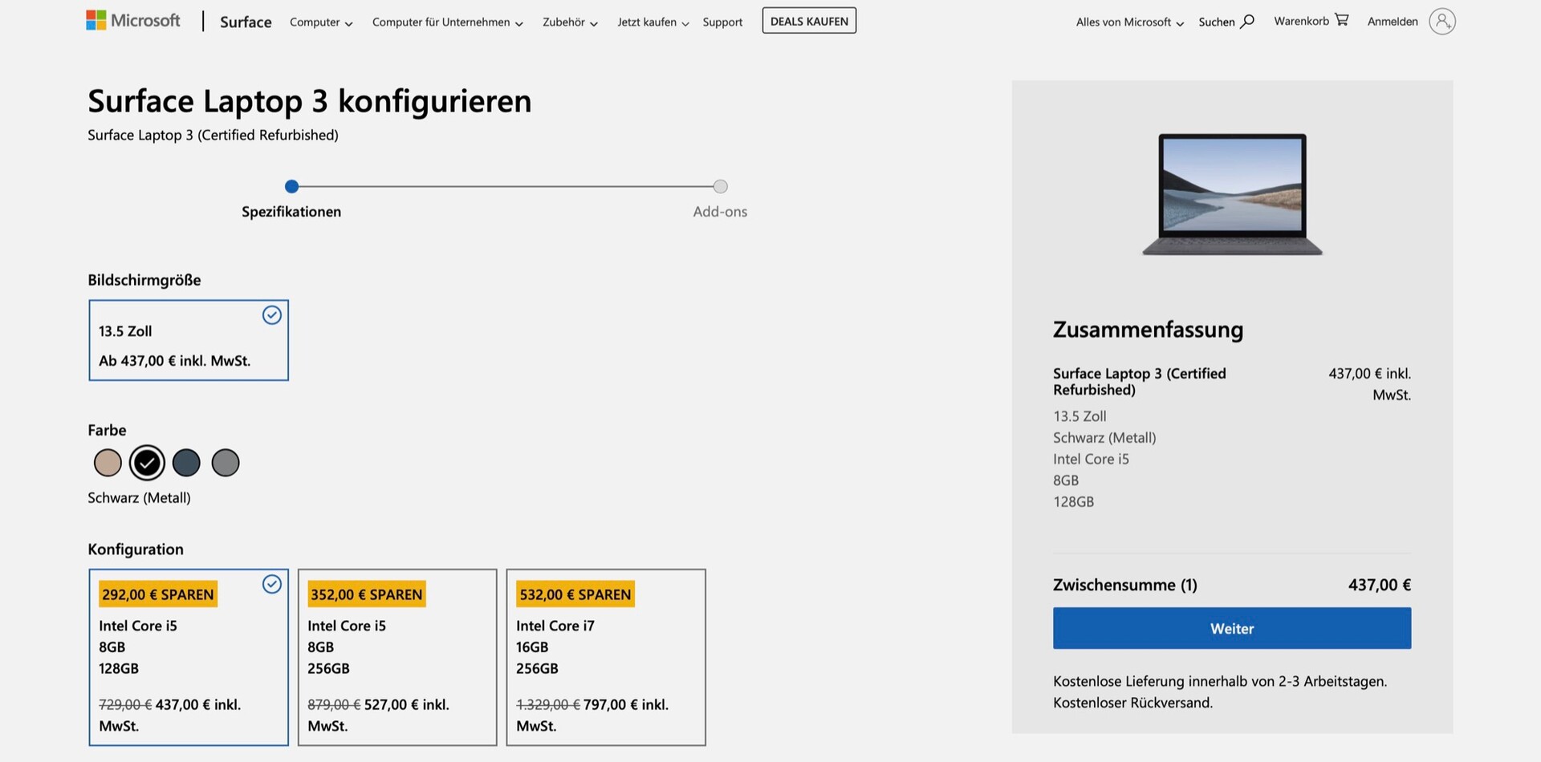Choose the 292,00 € SPAREN i5 128GB configuration
Screen dimensions: 1541x762
pyautogui.click(x=189, y=657)
